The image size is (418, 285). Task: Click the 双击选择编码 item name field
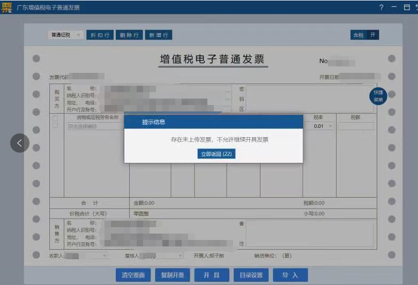(96, 126)
